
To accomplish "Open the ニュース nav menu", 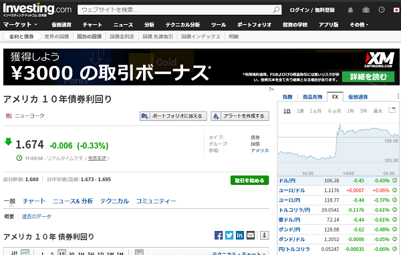I will [123, 25].
